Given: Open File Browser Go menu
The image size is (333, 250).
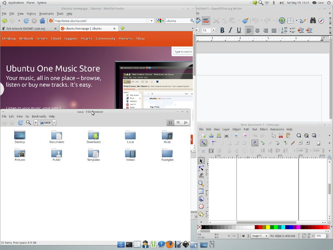Looking at the screenshot, I should click(27, 116).
